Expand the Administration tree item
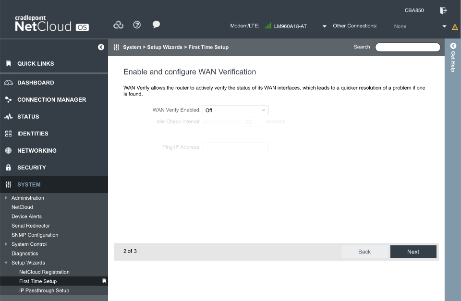This screenshot has width=461, height=301. click(x=6, y=198)
